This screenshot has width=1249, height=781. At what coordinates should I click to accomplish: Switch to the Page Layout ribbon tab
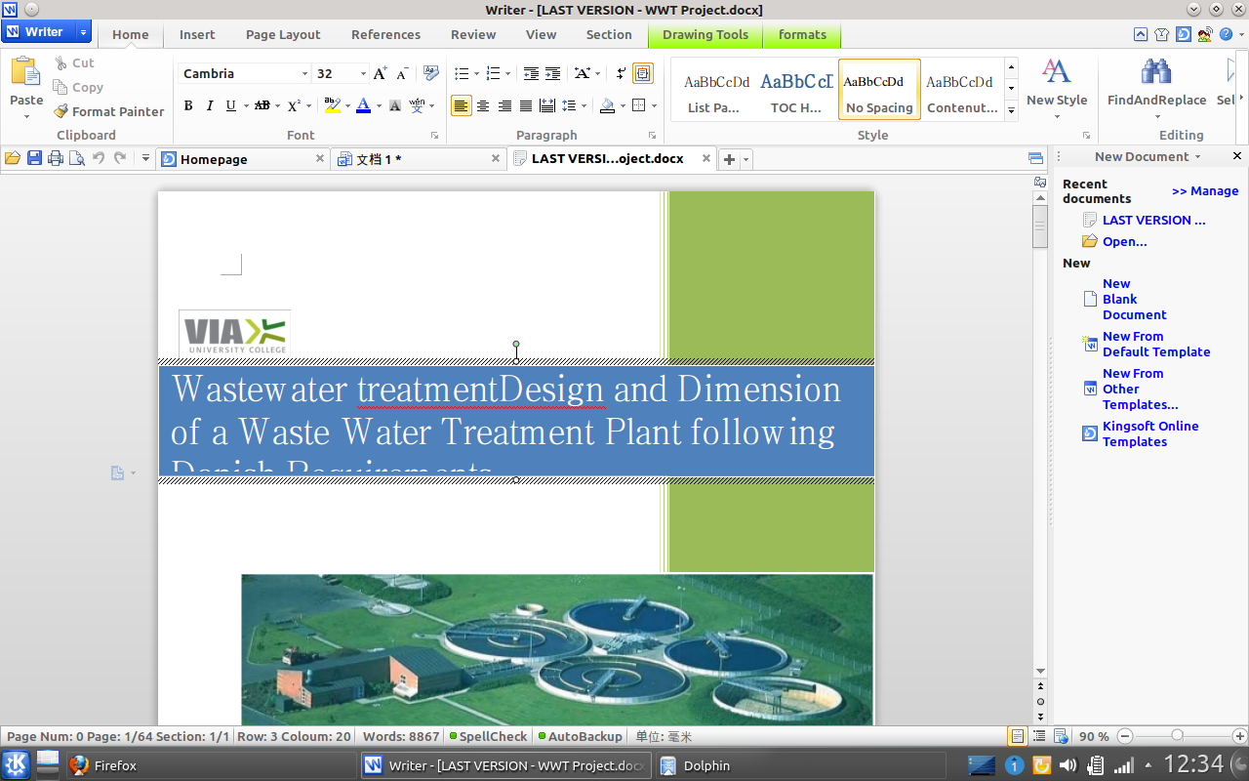coord(283,34)
